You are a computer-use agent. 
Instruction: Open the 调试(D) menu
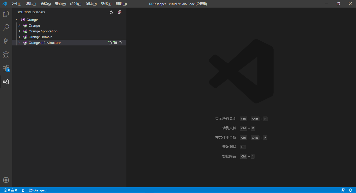(x=91, y=4)
